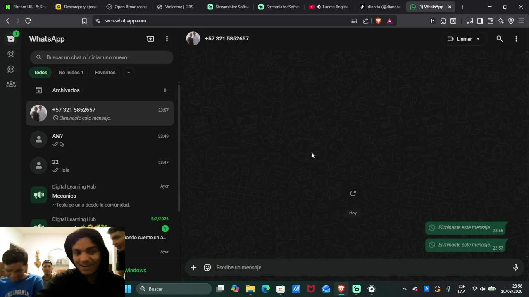
Task: Click contact name in conversation header
Action: (226, 38)
